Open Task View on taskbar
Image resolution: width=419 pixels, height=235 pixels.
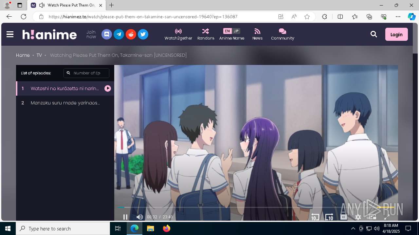point(118,228)
